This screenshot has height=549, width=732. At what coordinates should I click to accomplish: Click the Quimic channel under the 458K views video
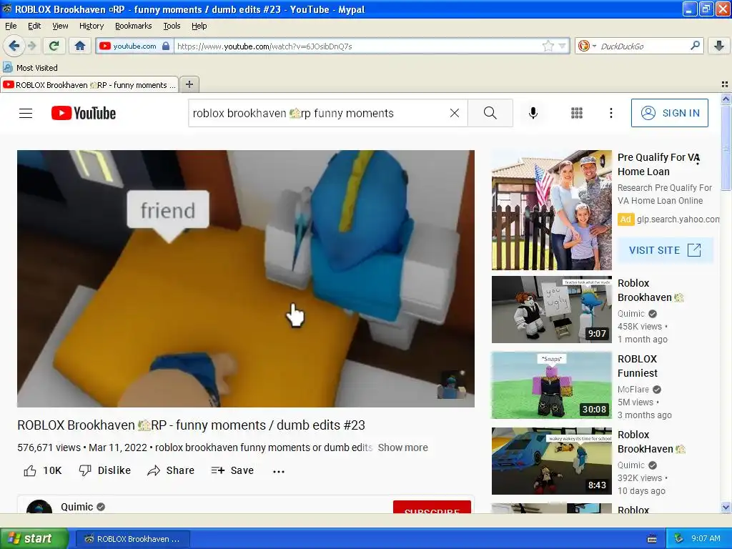[x=631, y=314]
